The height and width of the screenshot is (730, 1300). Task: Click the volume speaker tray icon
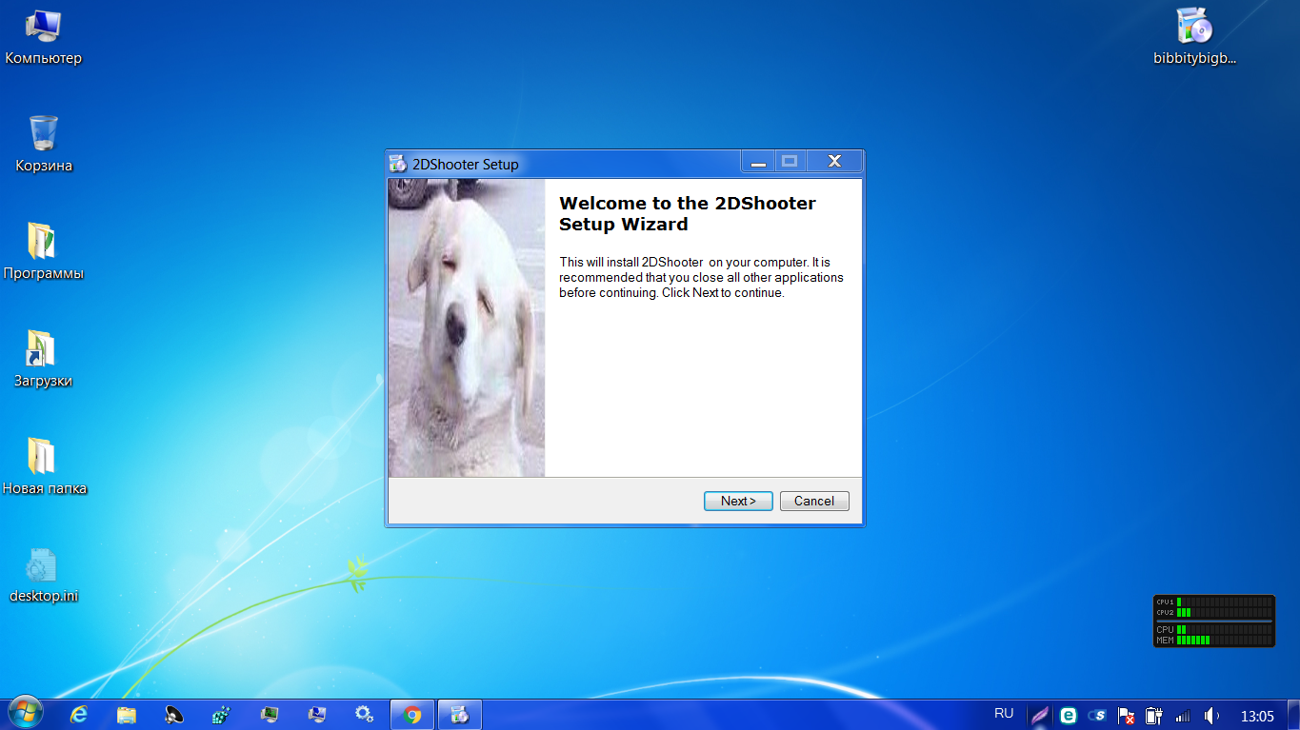[x=1211, y=715]
